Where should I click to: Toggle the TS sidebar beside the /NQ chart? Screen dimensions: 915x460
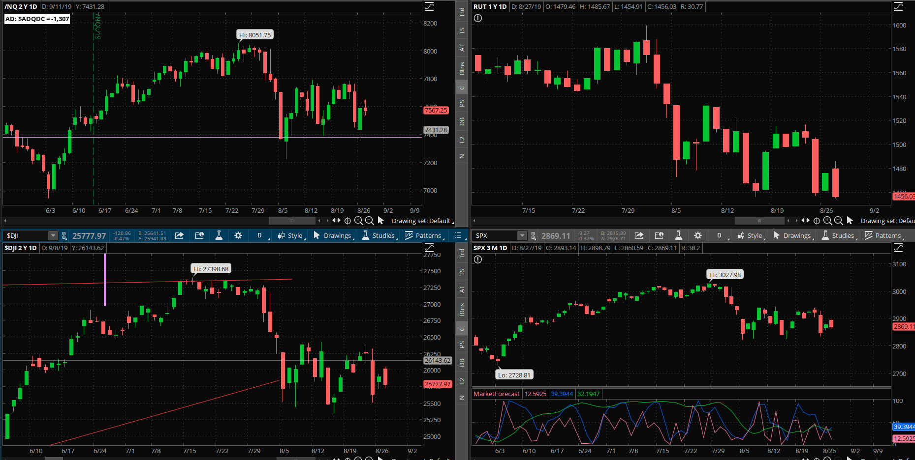462,30
